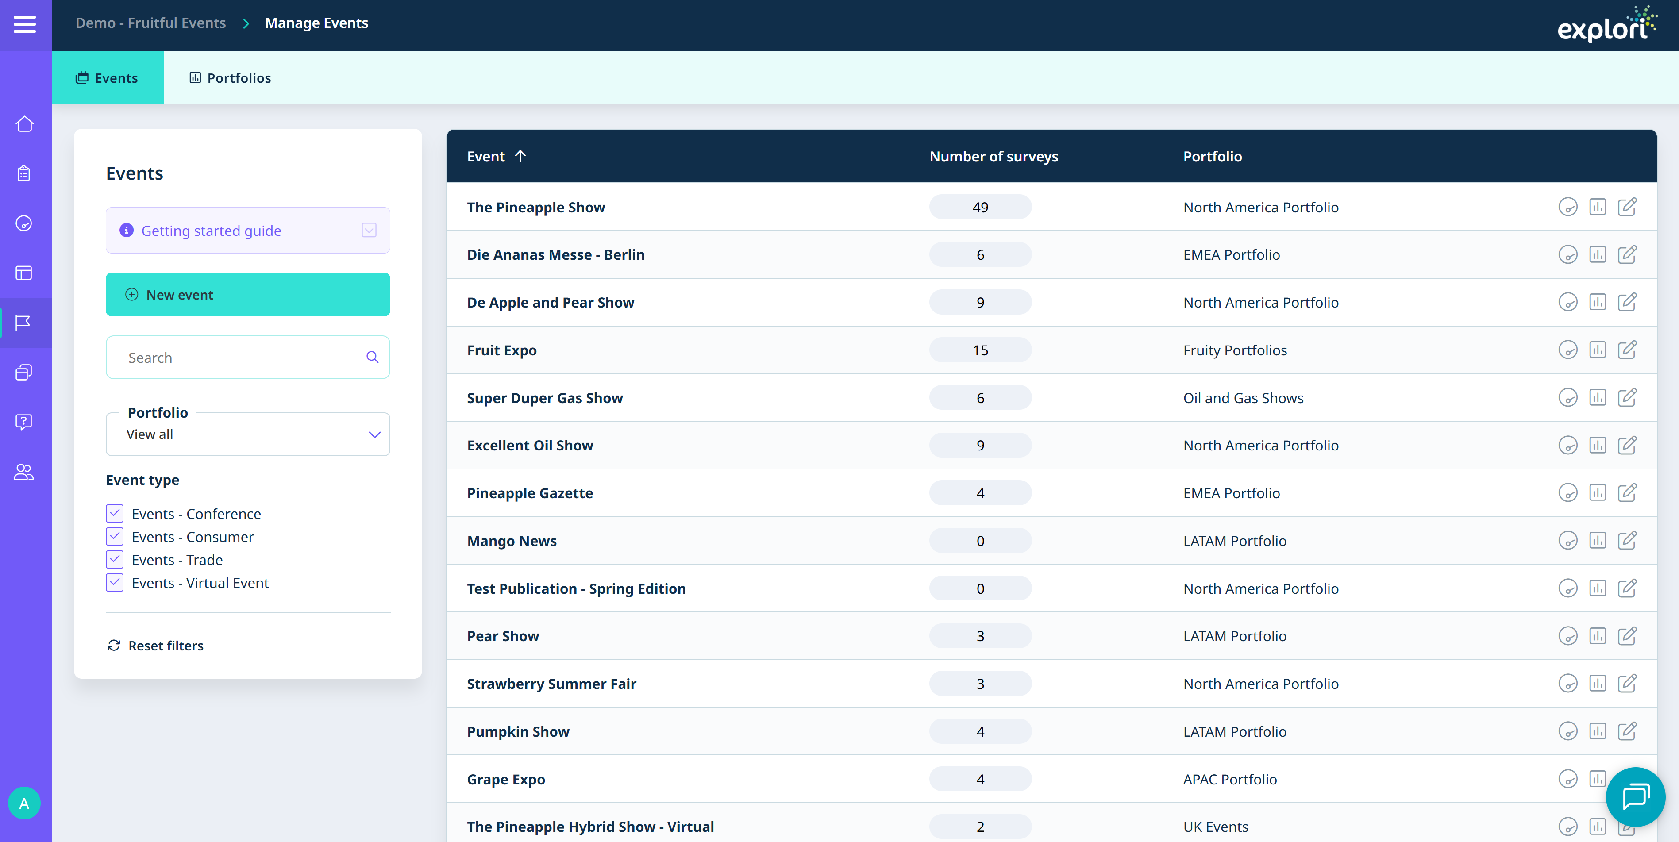1679x842 pixels.
Task: Click the home icon in sidebar
Action: pyautogui.click(x=24, y=124)
